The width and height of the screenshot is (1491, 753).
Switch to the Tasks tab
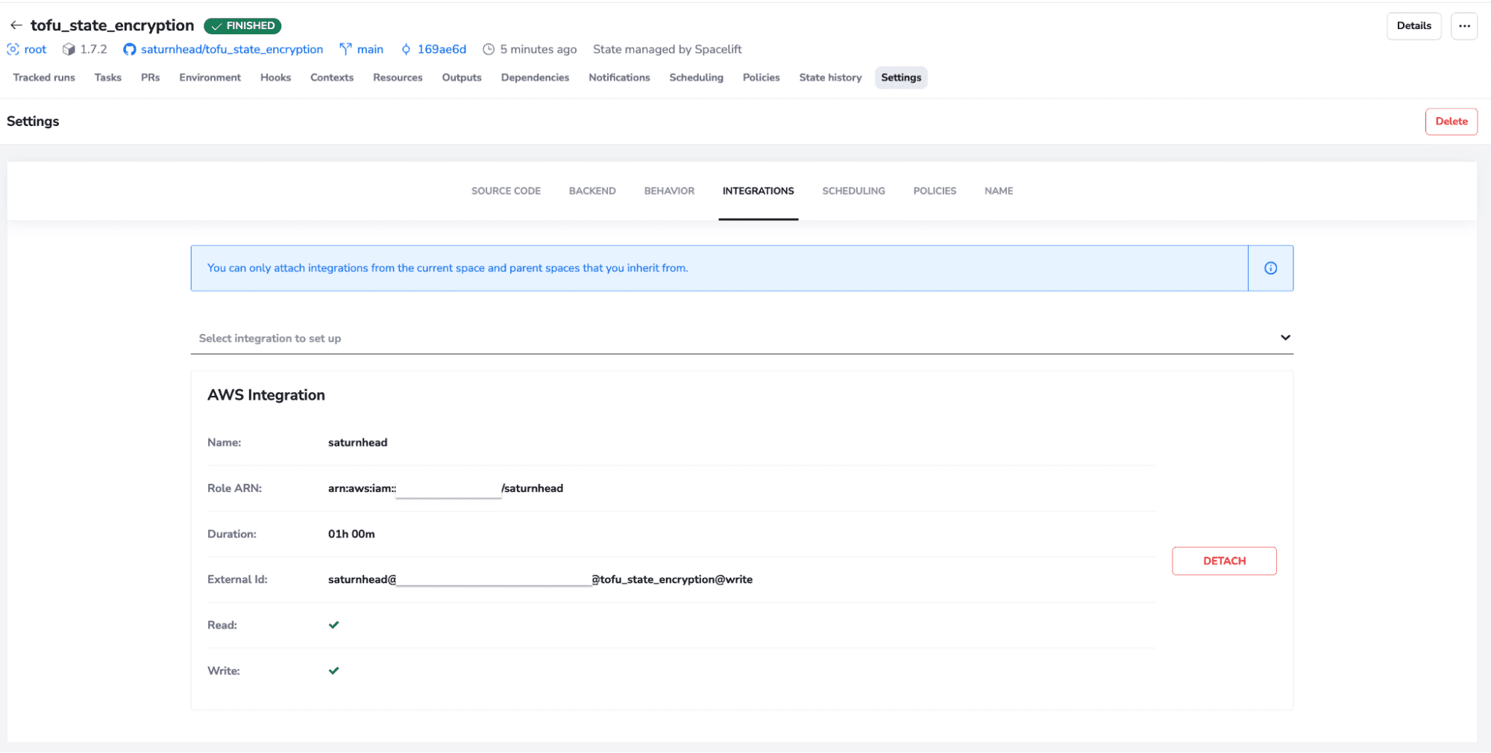click(x=108, y=78)
